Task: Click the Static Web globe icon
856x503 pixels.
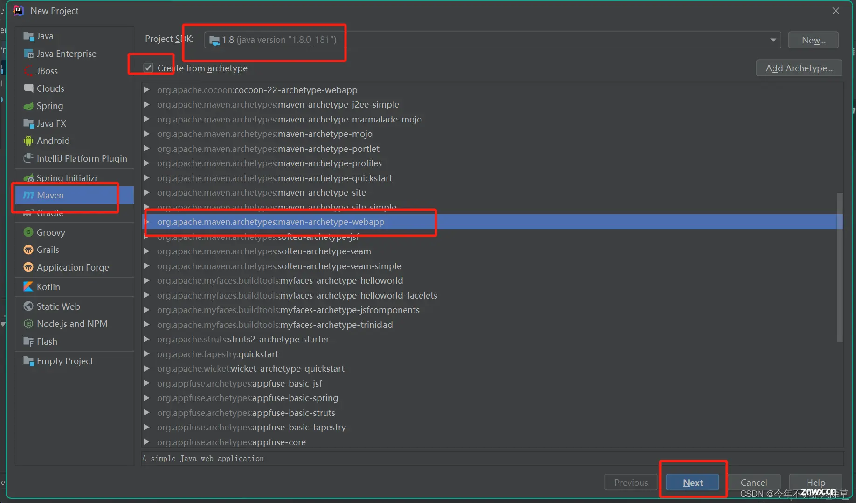Action: click(28, 306)
